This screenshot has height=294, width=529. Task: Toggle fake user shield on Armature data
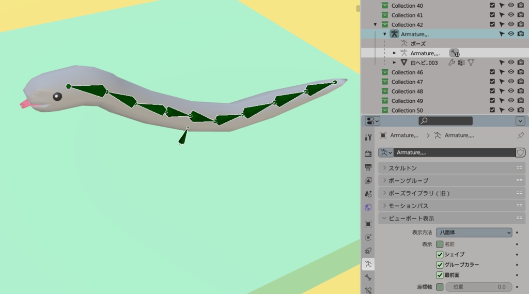[520, 152]
